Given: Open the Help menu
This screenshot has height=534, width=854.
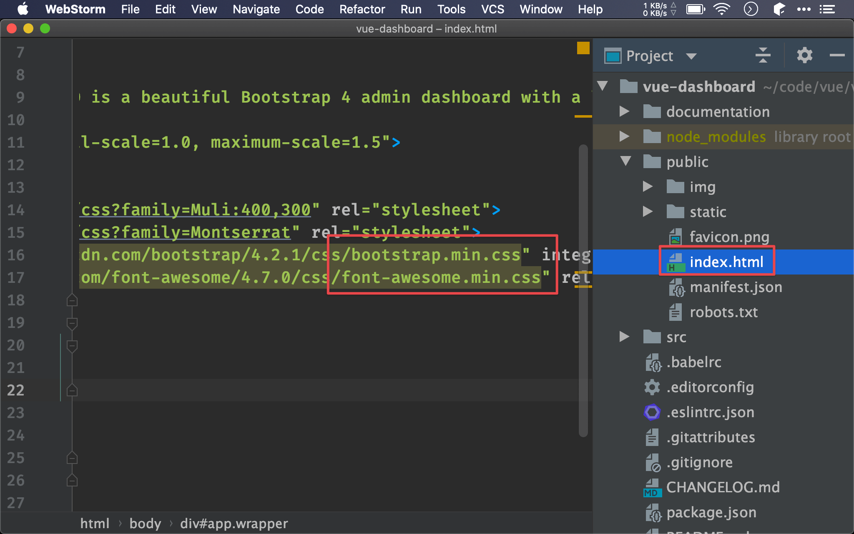Looking at the screenshot, I should pos(590,9).
